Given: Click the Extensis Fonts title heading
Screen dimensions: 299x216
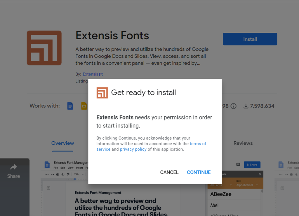Looking at the screenshot, I should coord(112,35).
